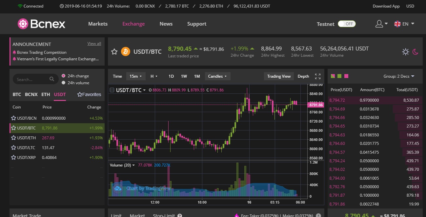Click the search magnifier icon

coord(52,79)
